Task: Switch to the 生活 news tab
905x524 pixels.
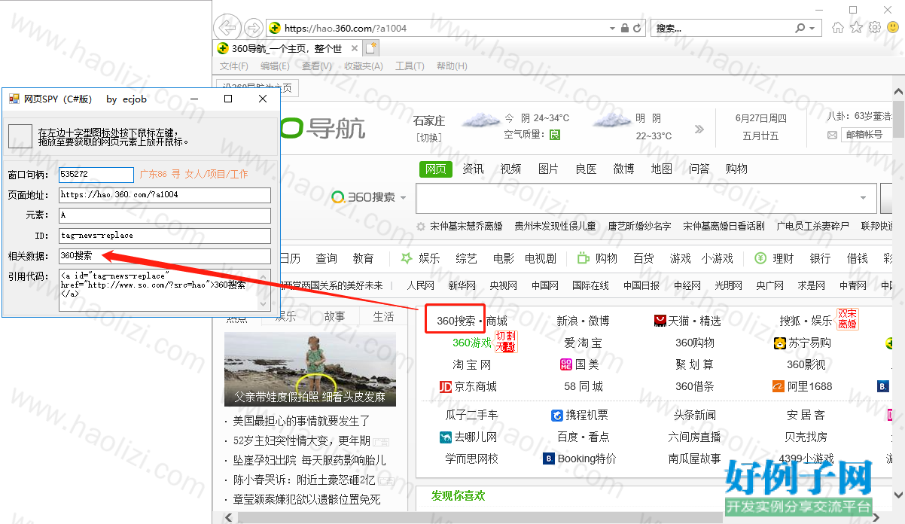Action: 383,316
